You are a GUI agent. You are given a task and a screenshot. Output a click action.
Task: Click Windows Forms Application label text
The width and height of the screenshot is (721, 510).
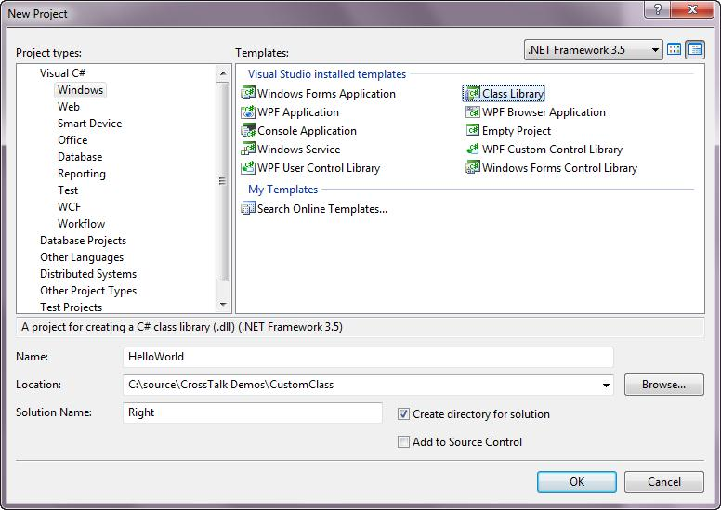click(x=326, y=93)
